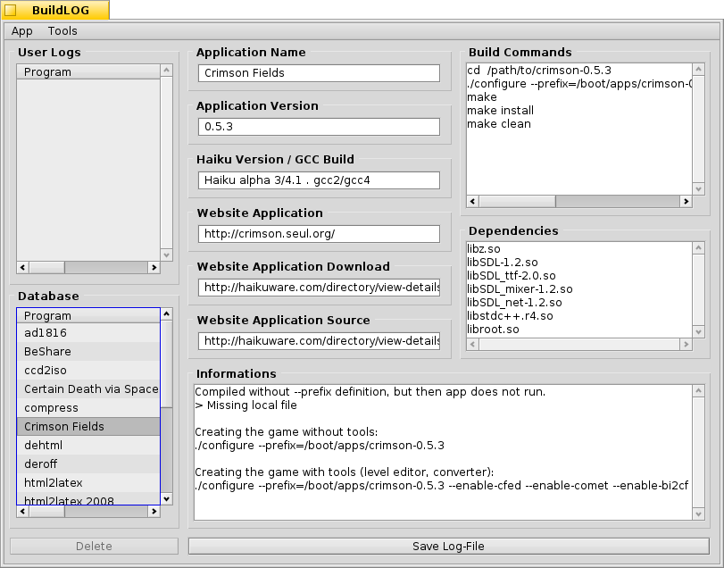
Task: Click the Application Version field
Action: (319, 127)
